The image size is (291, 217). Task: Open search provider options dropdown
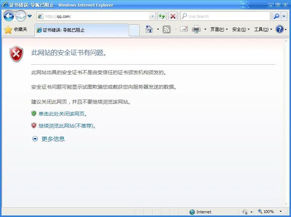(x=284, y=16)
